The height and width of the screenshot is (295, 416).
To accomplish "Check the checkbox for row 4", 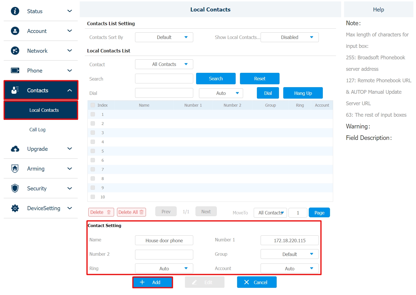I will [x=93, y=142].
